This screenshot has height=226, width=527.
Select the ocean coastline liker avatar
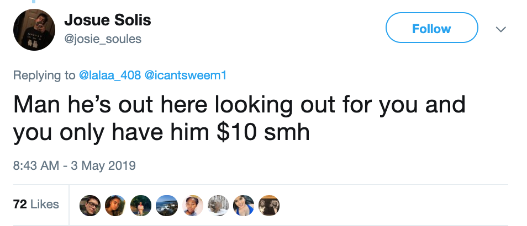click(167, 205)
